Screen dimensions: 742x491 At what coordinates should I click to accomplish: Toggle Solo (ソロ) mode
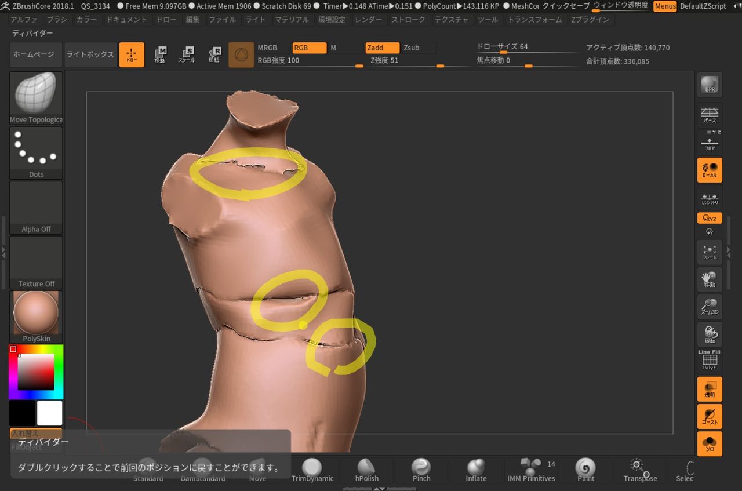(x=710, y=443)
